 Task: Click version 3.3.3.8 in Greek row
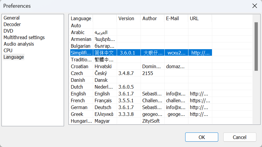pyautogui.click(x=126, y=114)
